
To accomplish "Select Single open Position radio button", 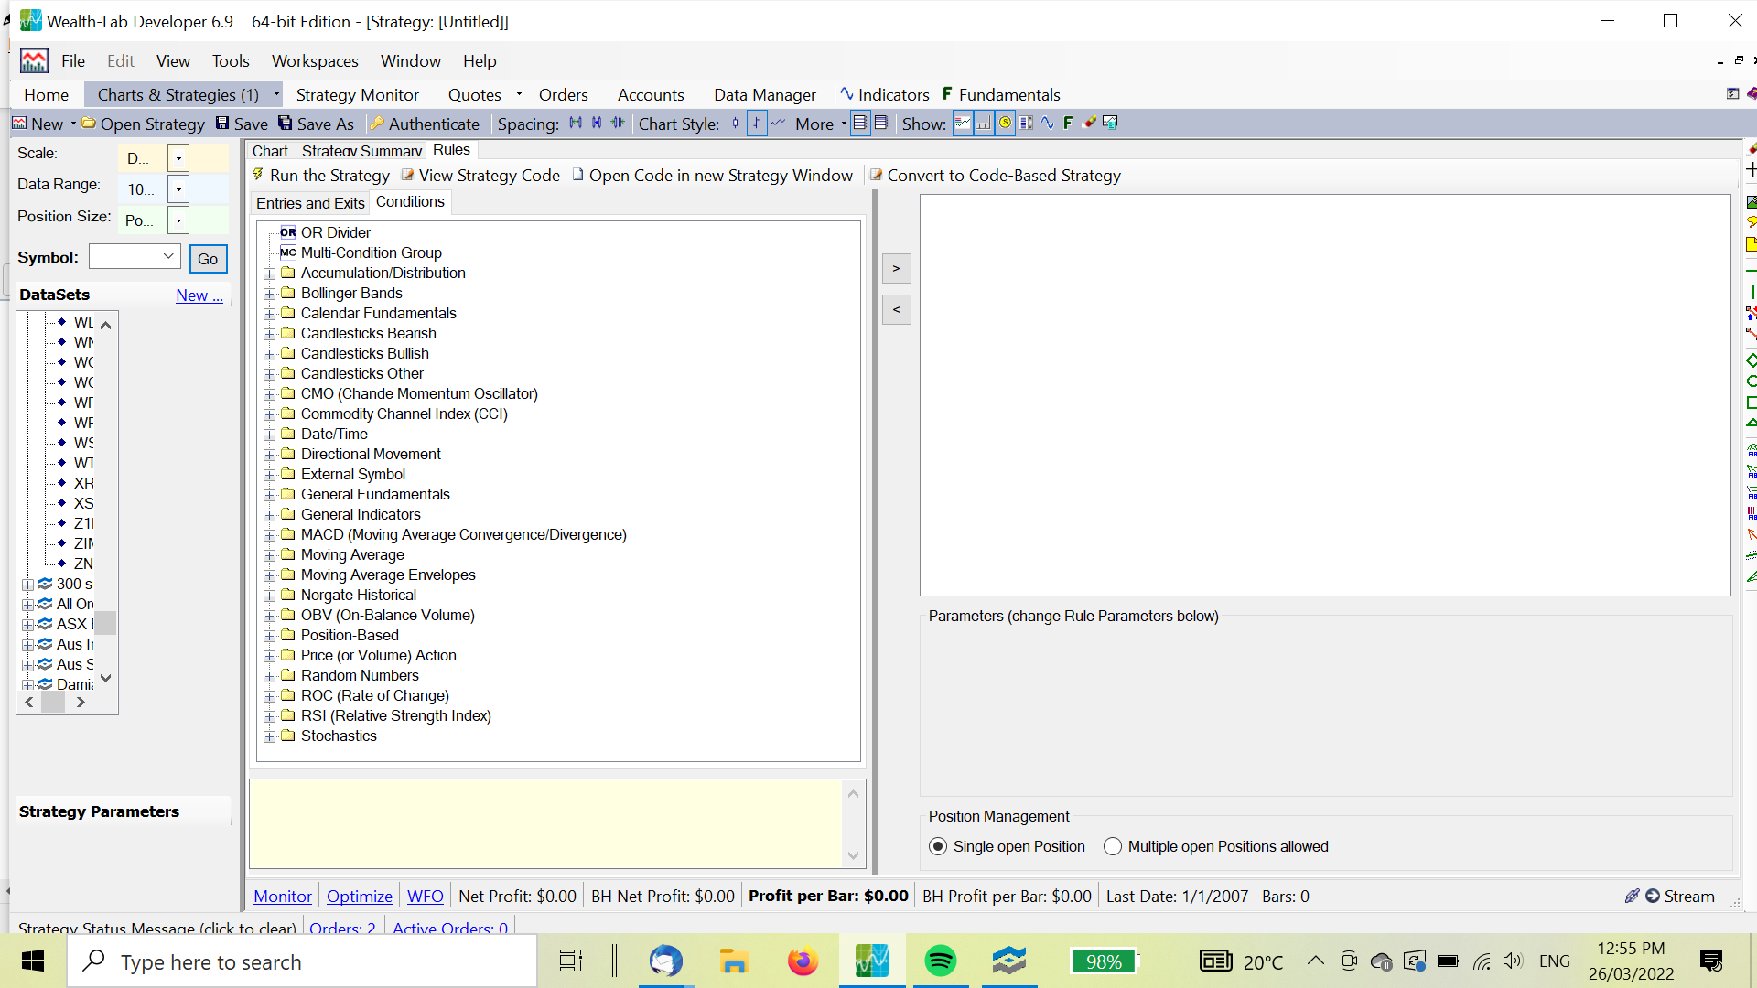I will 938,847.
